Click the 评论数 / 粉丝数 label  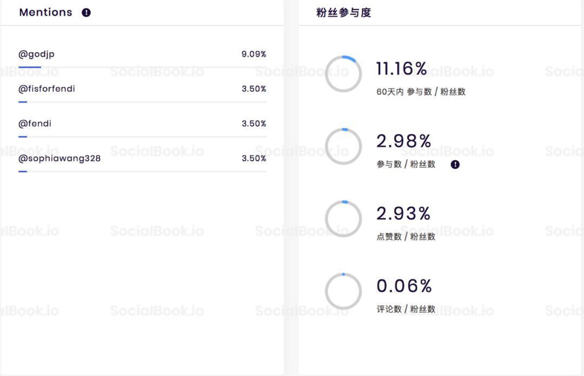[406, 309]
